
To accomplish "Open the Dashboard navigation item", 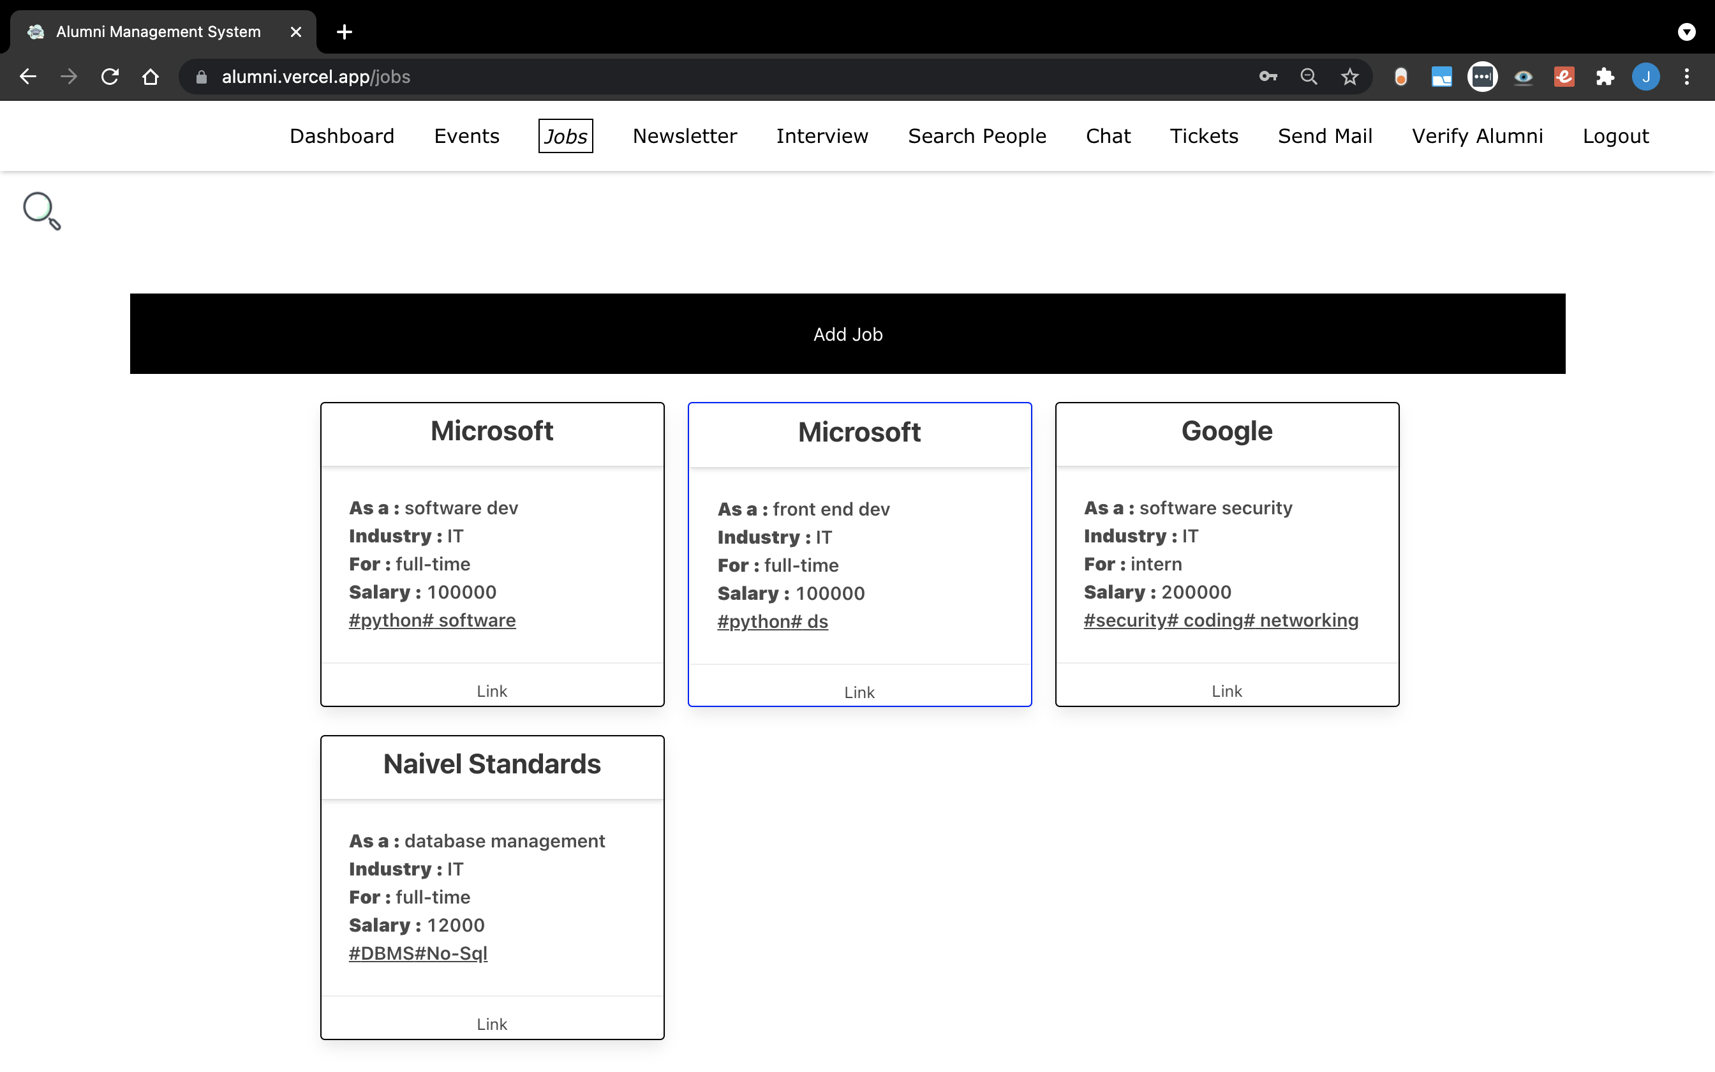I will pyautogui.click(x=342, y=136).
